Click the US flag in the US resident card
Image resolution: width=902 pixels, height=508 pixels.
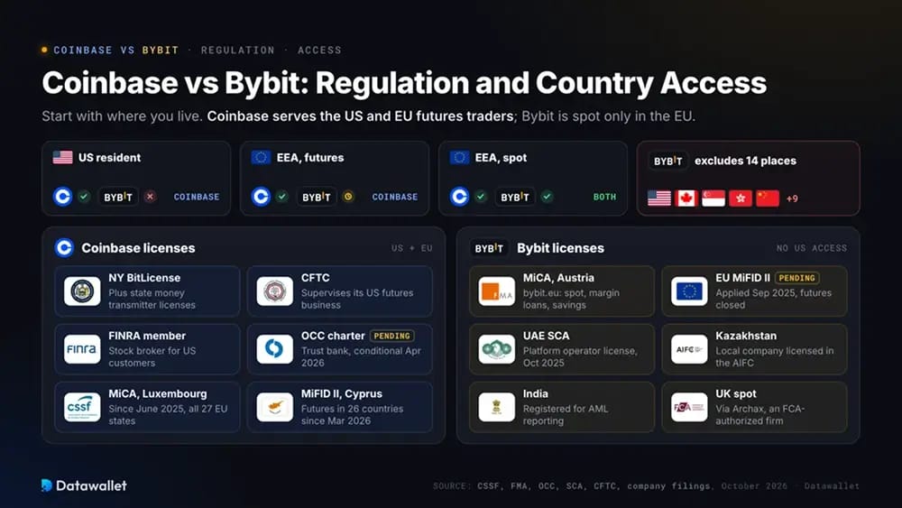pos(63,157)
